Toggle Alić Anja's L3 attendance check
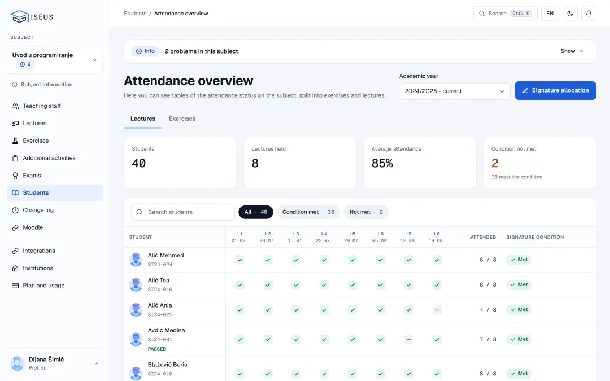This screenshot has width=610, height=381. tap(296, 310)
